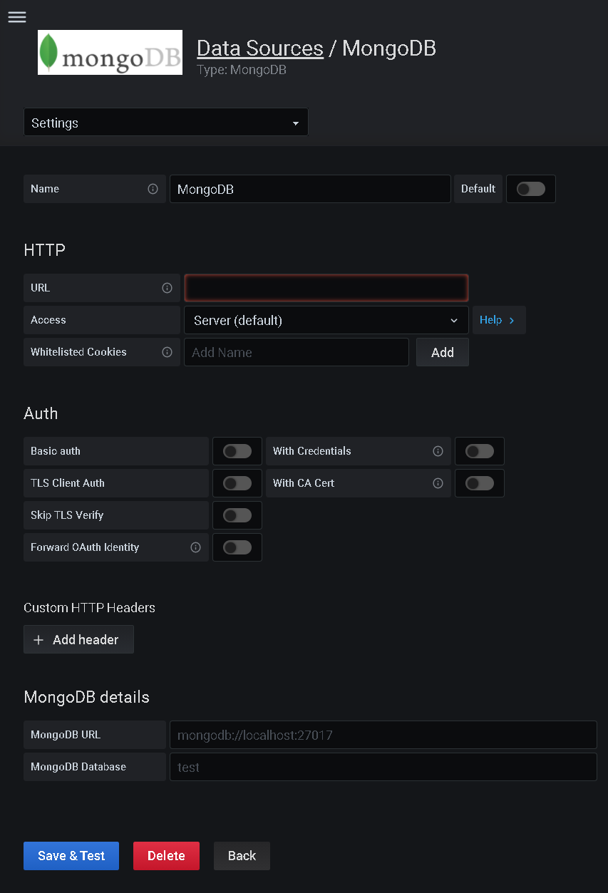Image resolution: width=608 pixels, height=893 pixels.
Task: Click the MongoDB URL input field
Action: [x=383, y=734]
